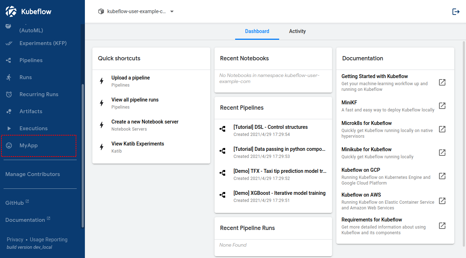466x258 pixels.
Task: Click the Recurring Runs clock icon
Action: tap(8, 94)
